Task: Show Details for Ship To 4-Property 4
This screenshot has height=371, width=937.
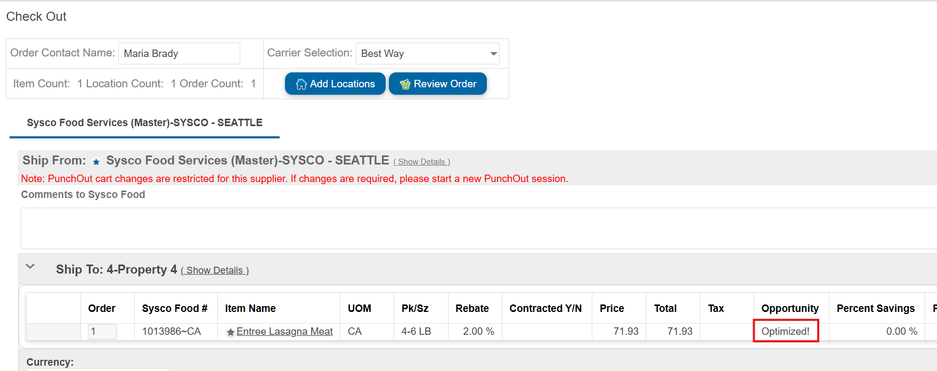Action: tap(215, 270)
